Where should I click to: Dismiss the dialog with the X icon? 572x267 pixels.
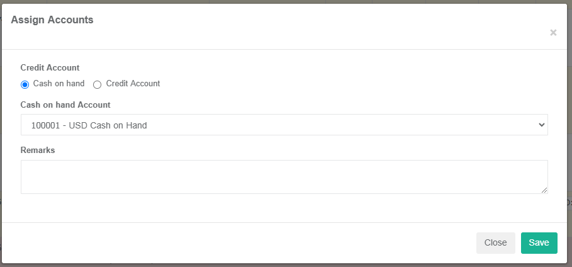click(553, 33)
